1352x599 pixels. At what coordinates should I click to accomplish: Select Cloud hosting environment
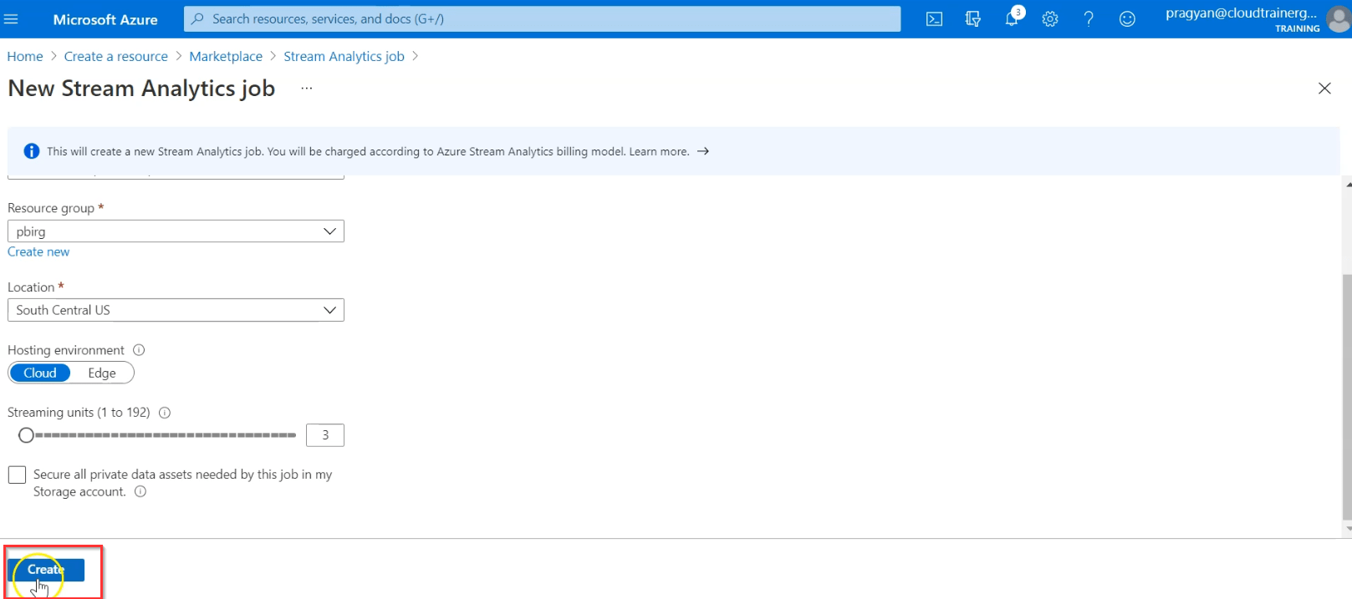pos(40,373)
